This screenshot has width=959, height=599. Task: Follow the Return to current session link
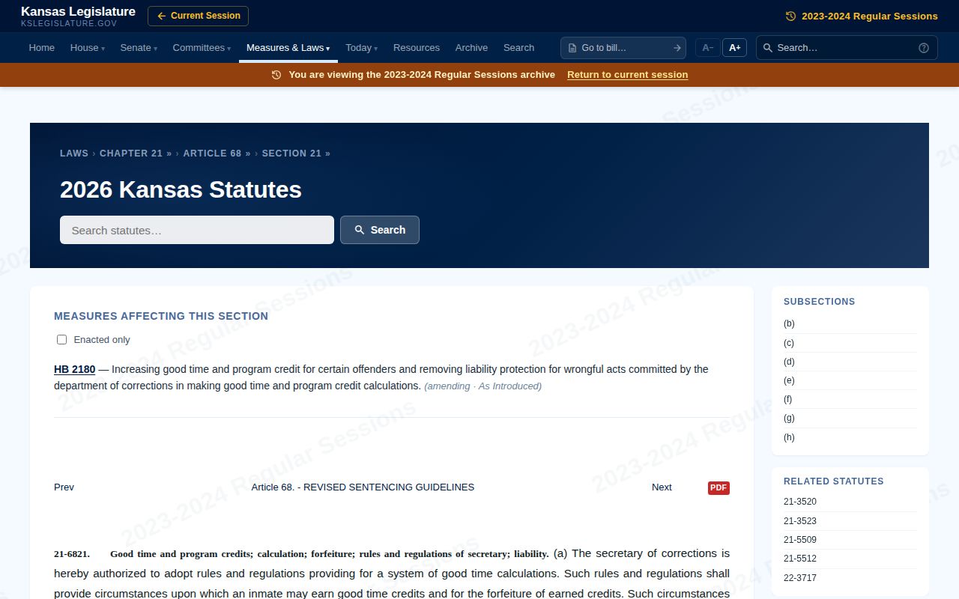tap(627, 75)
